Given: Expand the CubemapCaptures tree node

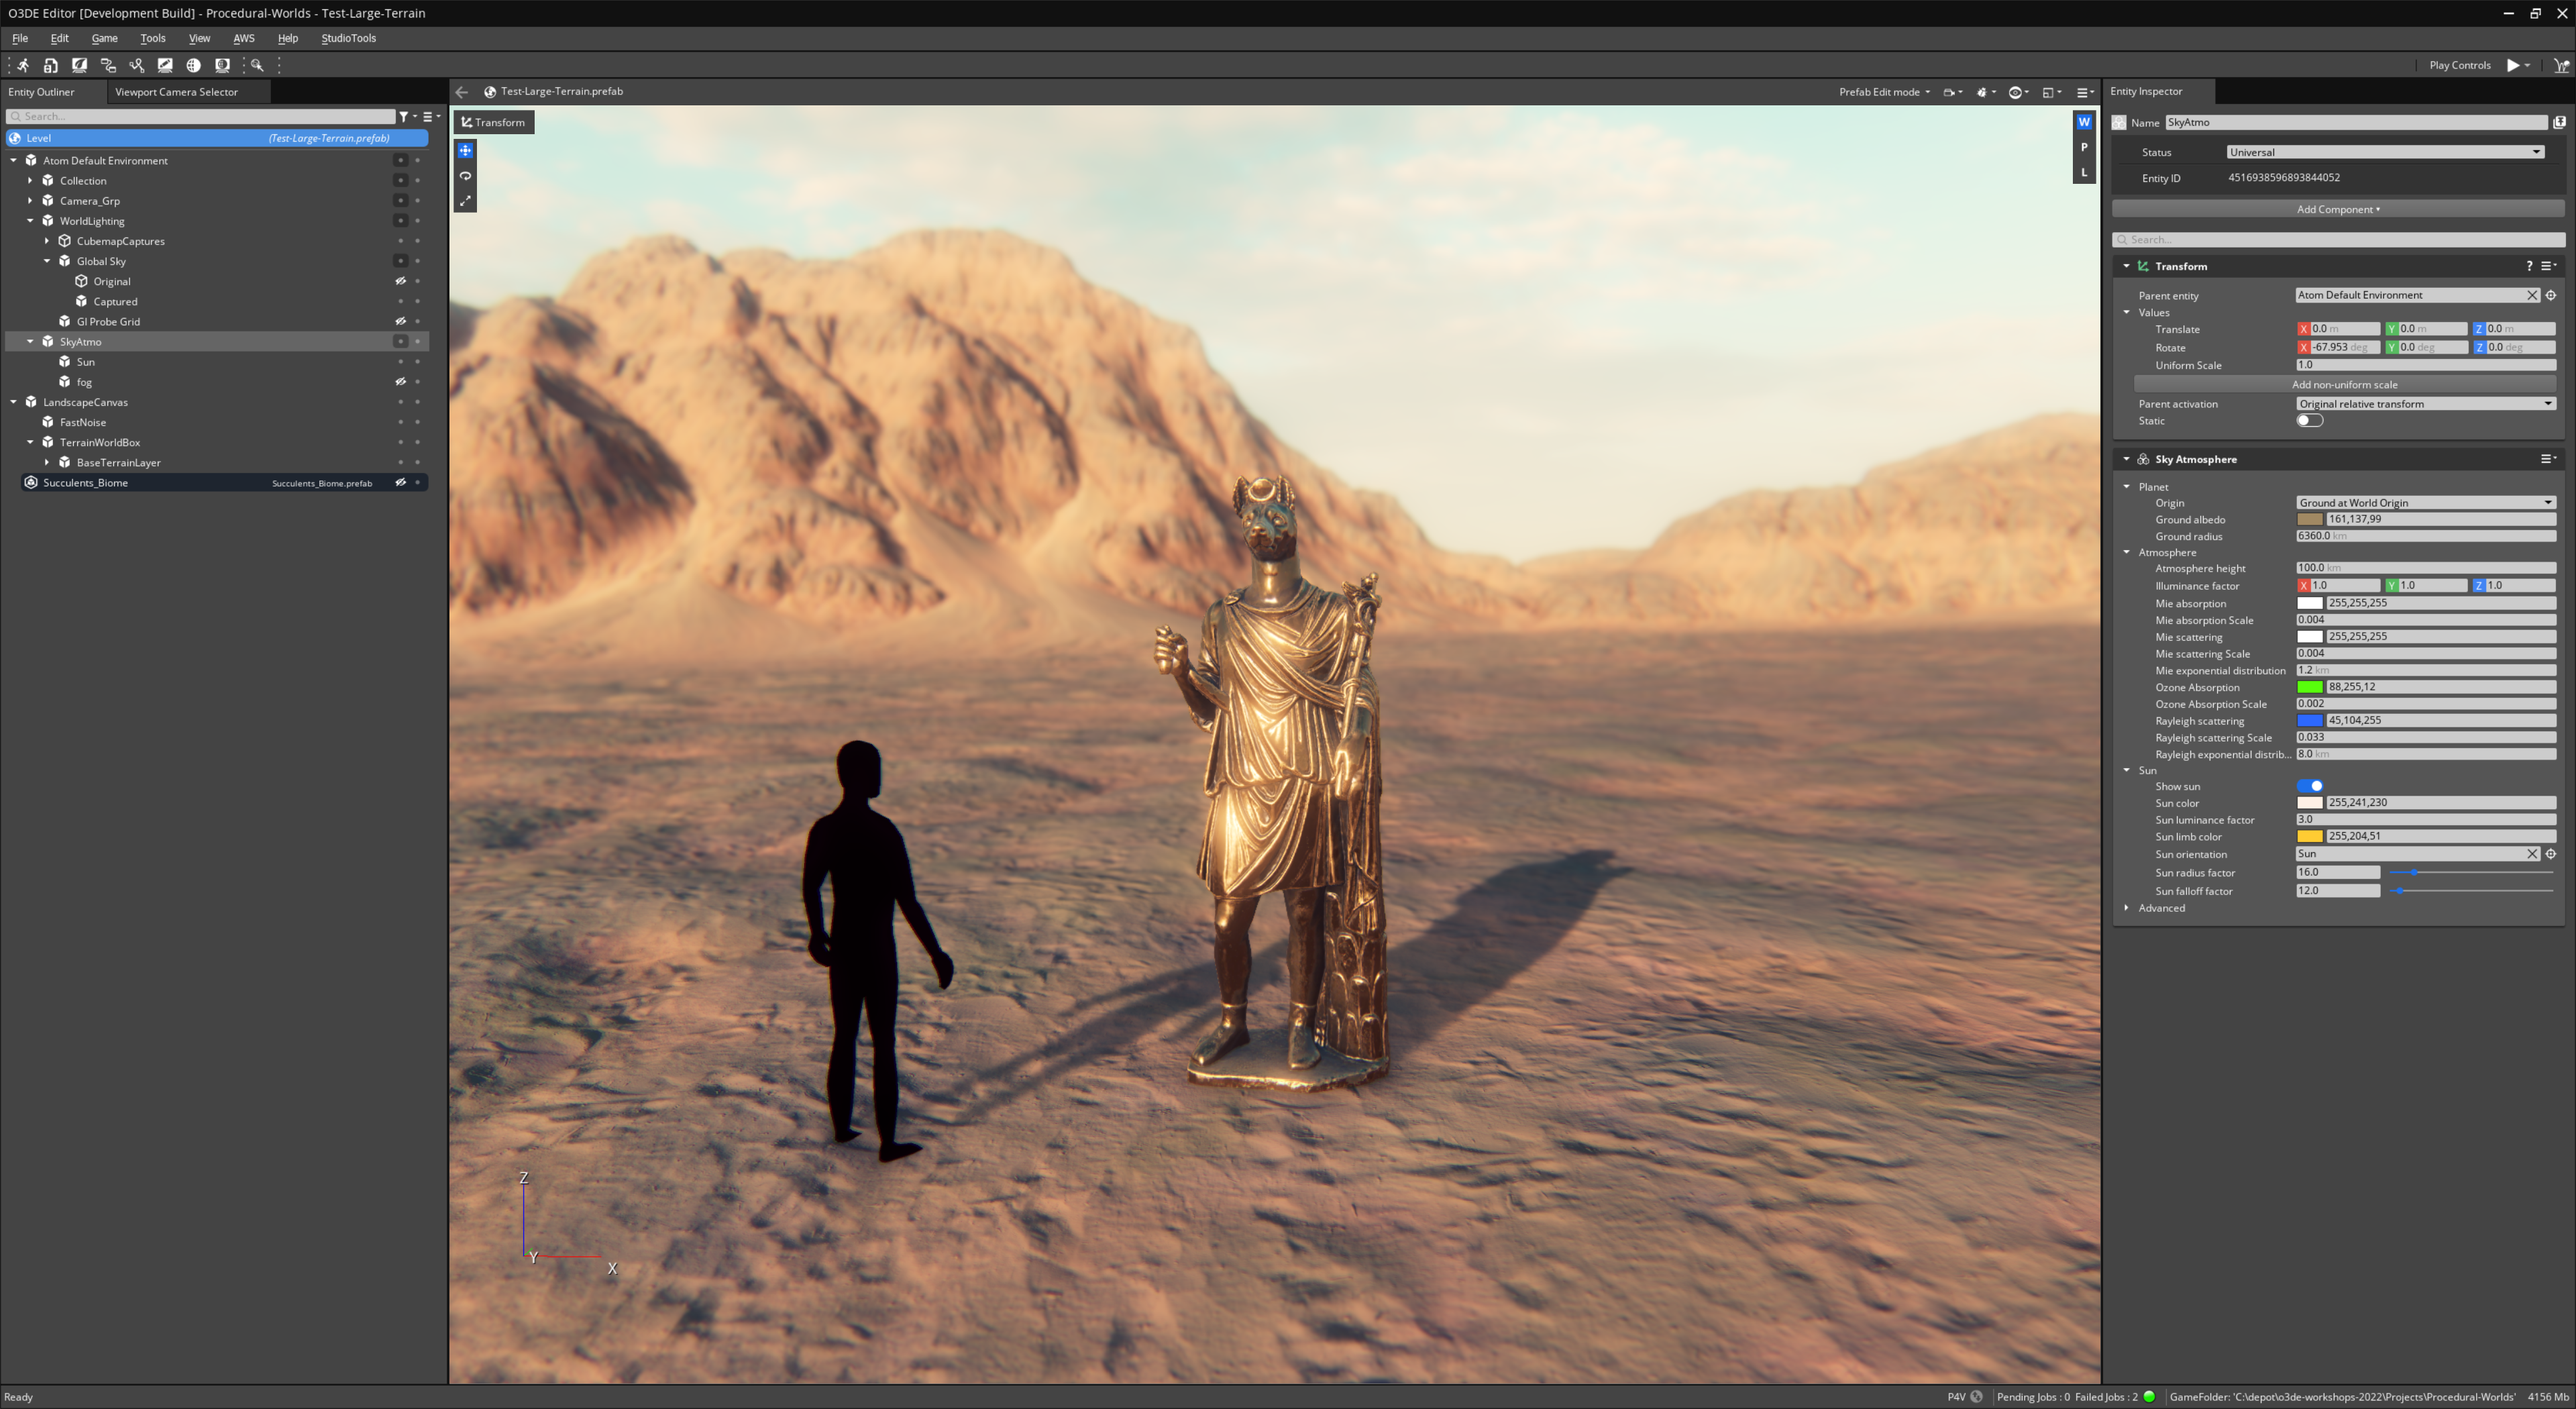Looking at the screenshot, I should (x=47, y=241).
